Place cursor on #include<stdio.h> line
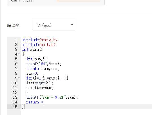Viewport: 152px width, 115px height. 40,40
